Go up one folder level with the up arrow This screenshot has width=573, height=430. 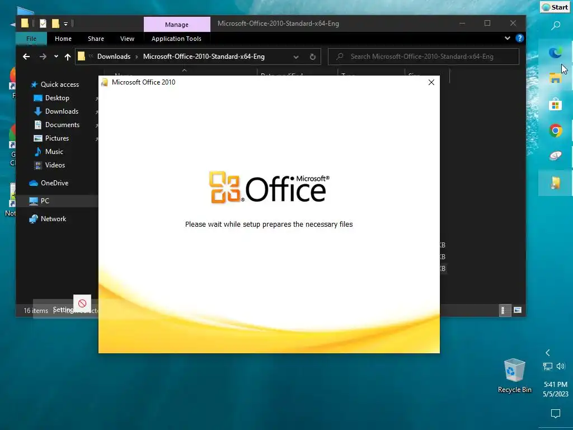point(68,57)
